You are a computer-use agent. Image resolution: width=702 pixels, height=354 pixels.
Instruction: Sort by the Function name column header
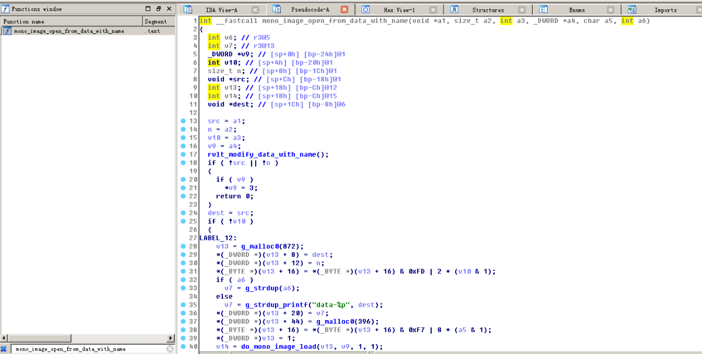(71, 21)
